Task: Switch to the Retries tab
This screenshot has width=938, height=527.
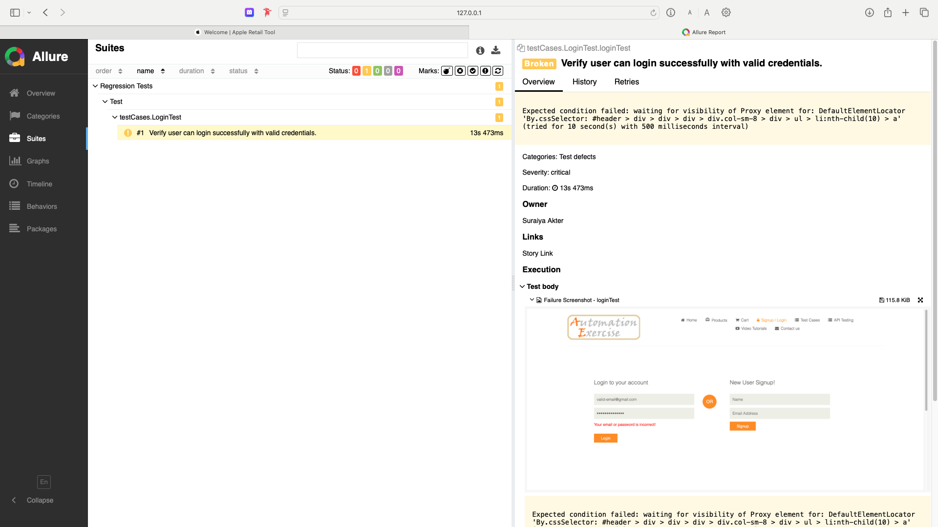Action: 626,81
